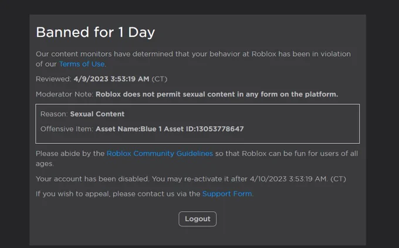
Task: Click the Asset ID:13053778647 text
Action: point(204,129)
